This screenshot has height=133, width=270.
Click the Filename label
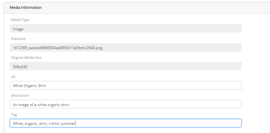tap(18, 39)
